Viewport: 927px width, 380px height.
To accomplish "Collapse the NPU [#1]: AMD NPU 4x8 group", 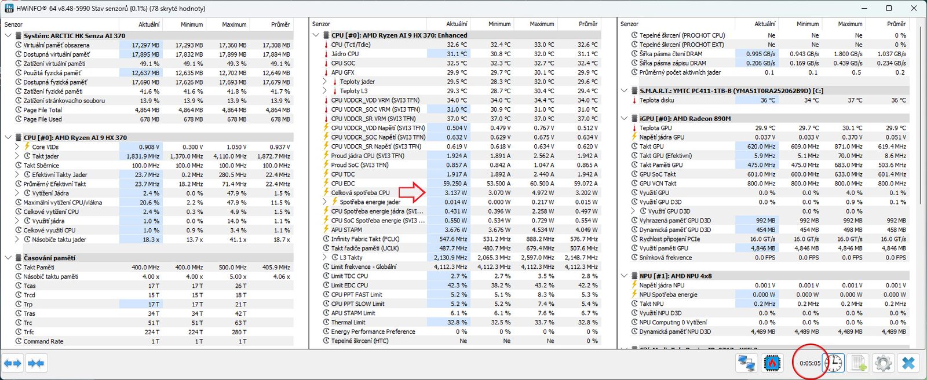I will point(624,276).
